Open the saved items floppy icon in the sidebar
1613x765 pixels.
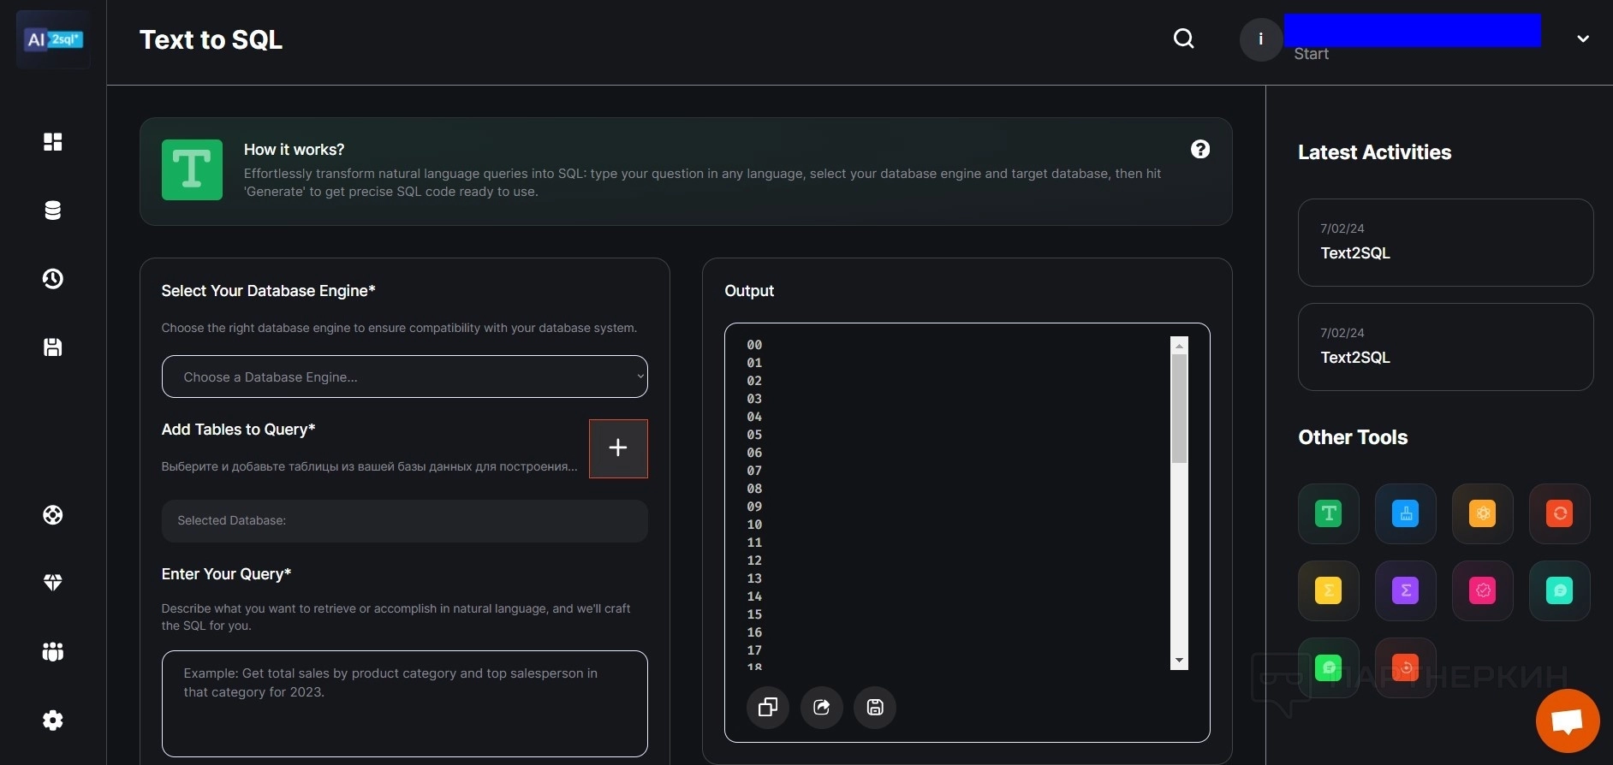pos(53,347)
